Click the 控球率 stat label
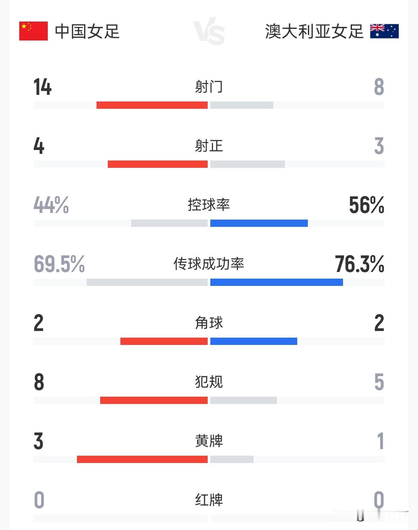Image resolution: width=418 pixels, height=530 pixels. click(x=209, y=205)
